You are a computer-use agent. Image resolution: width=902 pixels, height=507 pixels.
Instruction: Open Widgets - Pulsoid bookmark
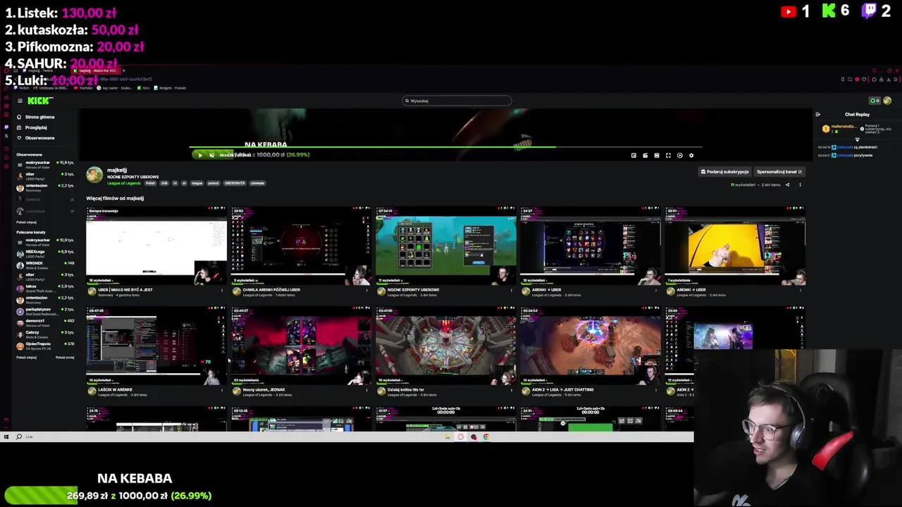pos(170,88)
